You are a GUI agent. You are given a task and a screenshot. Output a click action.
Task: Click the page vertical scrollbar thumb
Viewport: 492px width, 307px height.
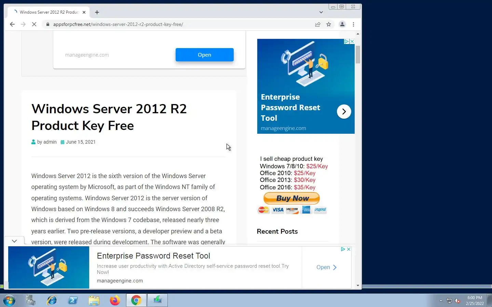[x=358, y=54]
